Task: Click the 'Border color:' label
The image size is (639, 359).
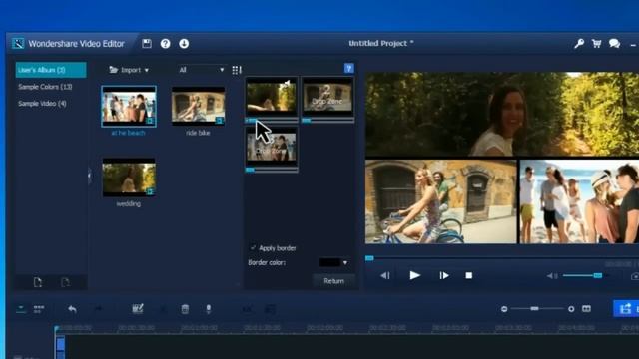Action: tap(267, 263)
